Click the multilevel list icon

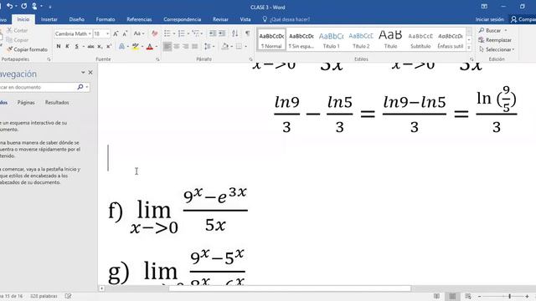195,33
